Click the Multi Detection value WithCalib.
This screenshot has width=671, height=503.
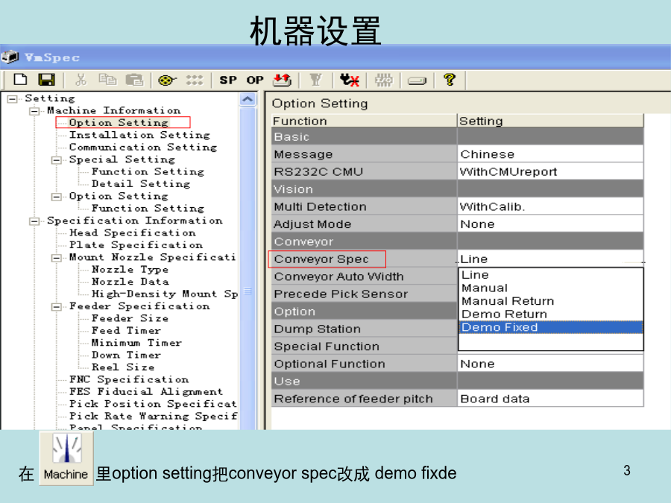550,207
